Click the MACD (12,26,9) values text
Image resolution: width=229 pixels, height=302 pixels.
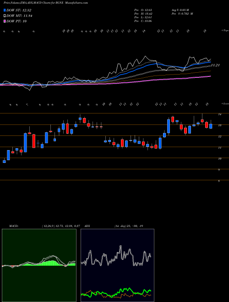(x=61, y=226)
